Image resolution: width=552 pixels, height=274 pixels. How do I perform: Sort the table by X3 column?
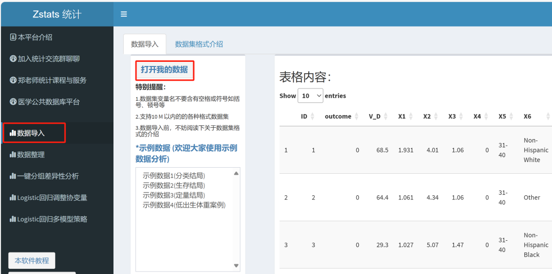pyautogui.click(x=455, y=116)
